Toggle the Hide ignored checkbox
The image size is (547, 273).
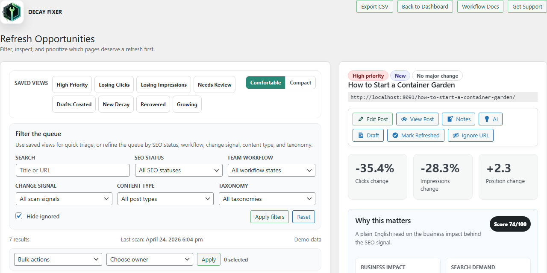19,216
